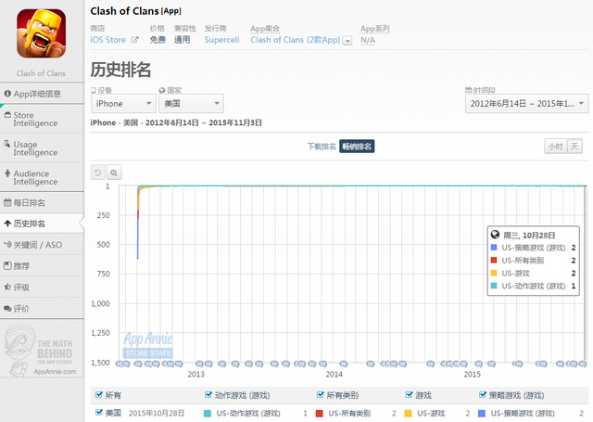Click the red US-所有类别 swatch in legend row

coord(319,414)
